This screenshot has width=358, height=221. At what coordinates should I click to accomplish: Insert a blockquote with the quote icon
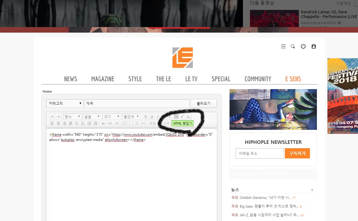[103, 123]
